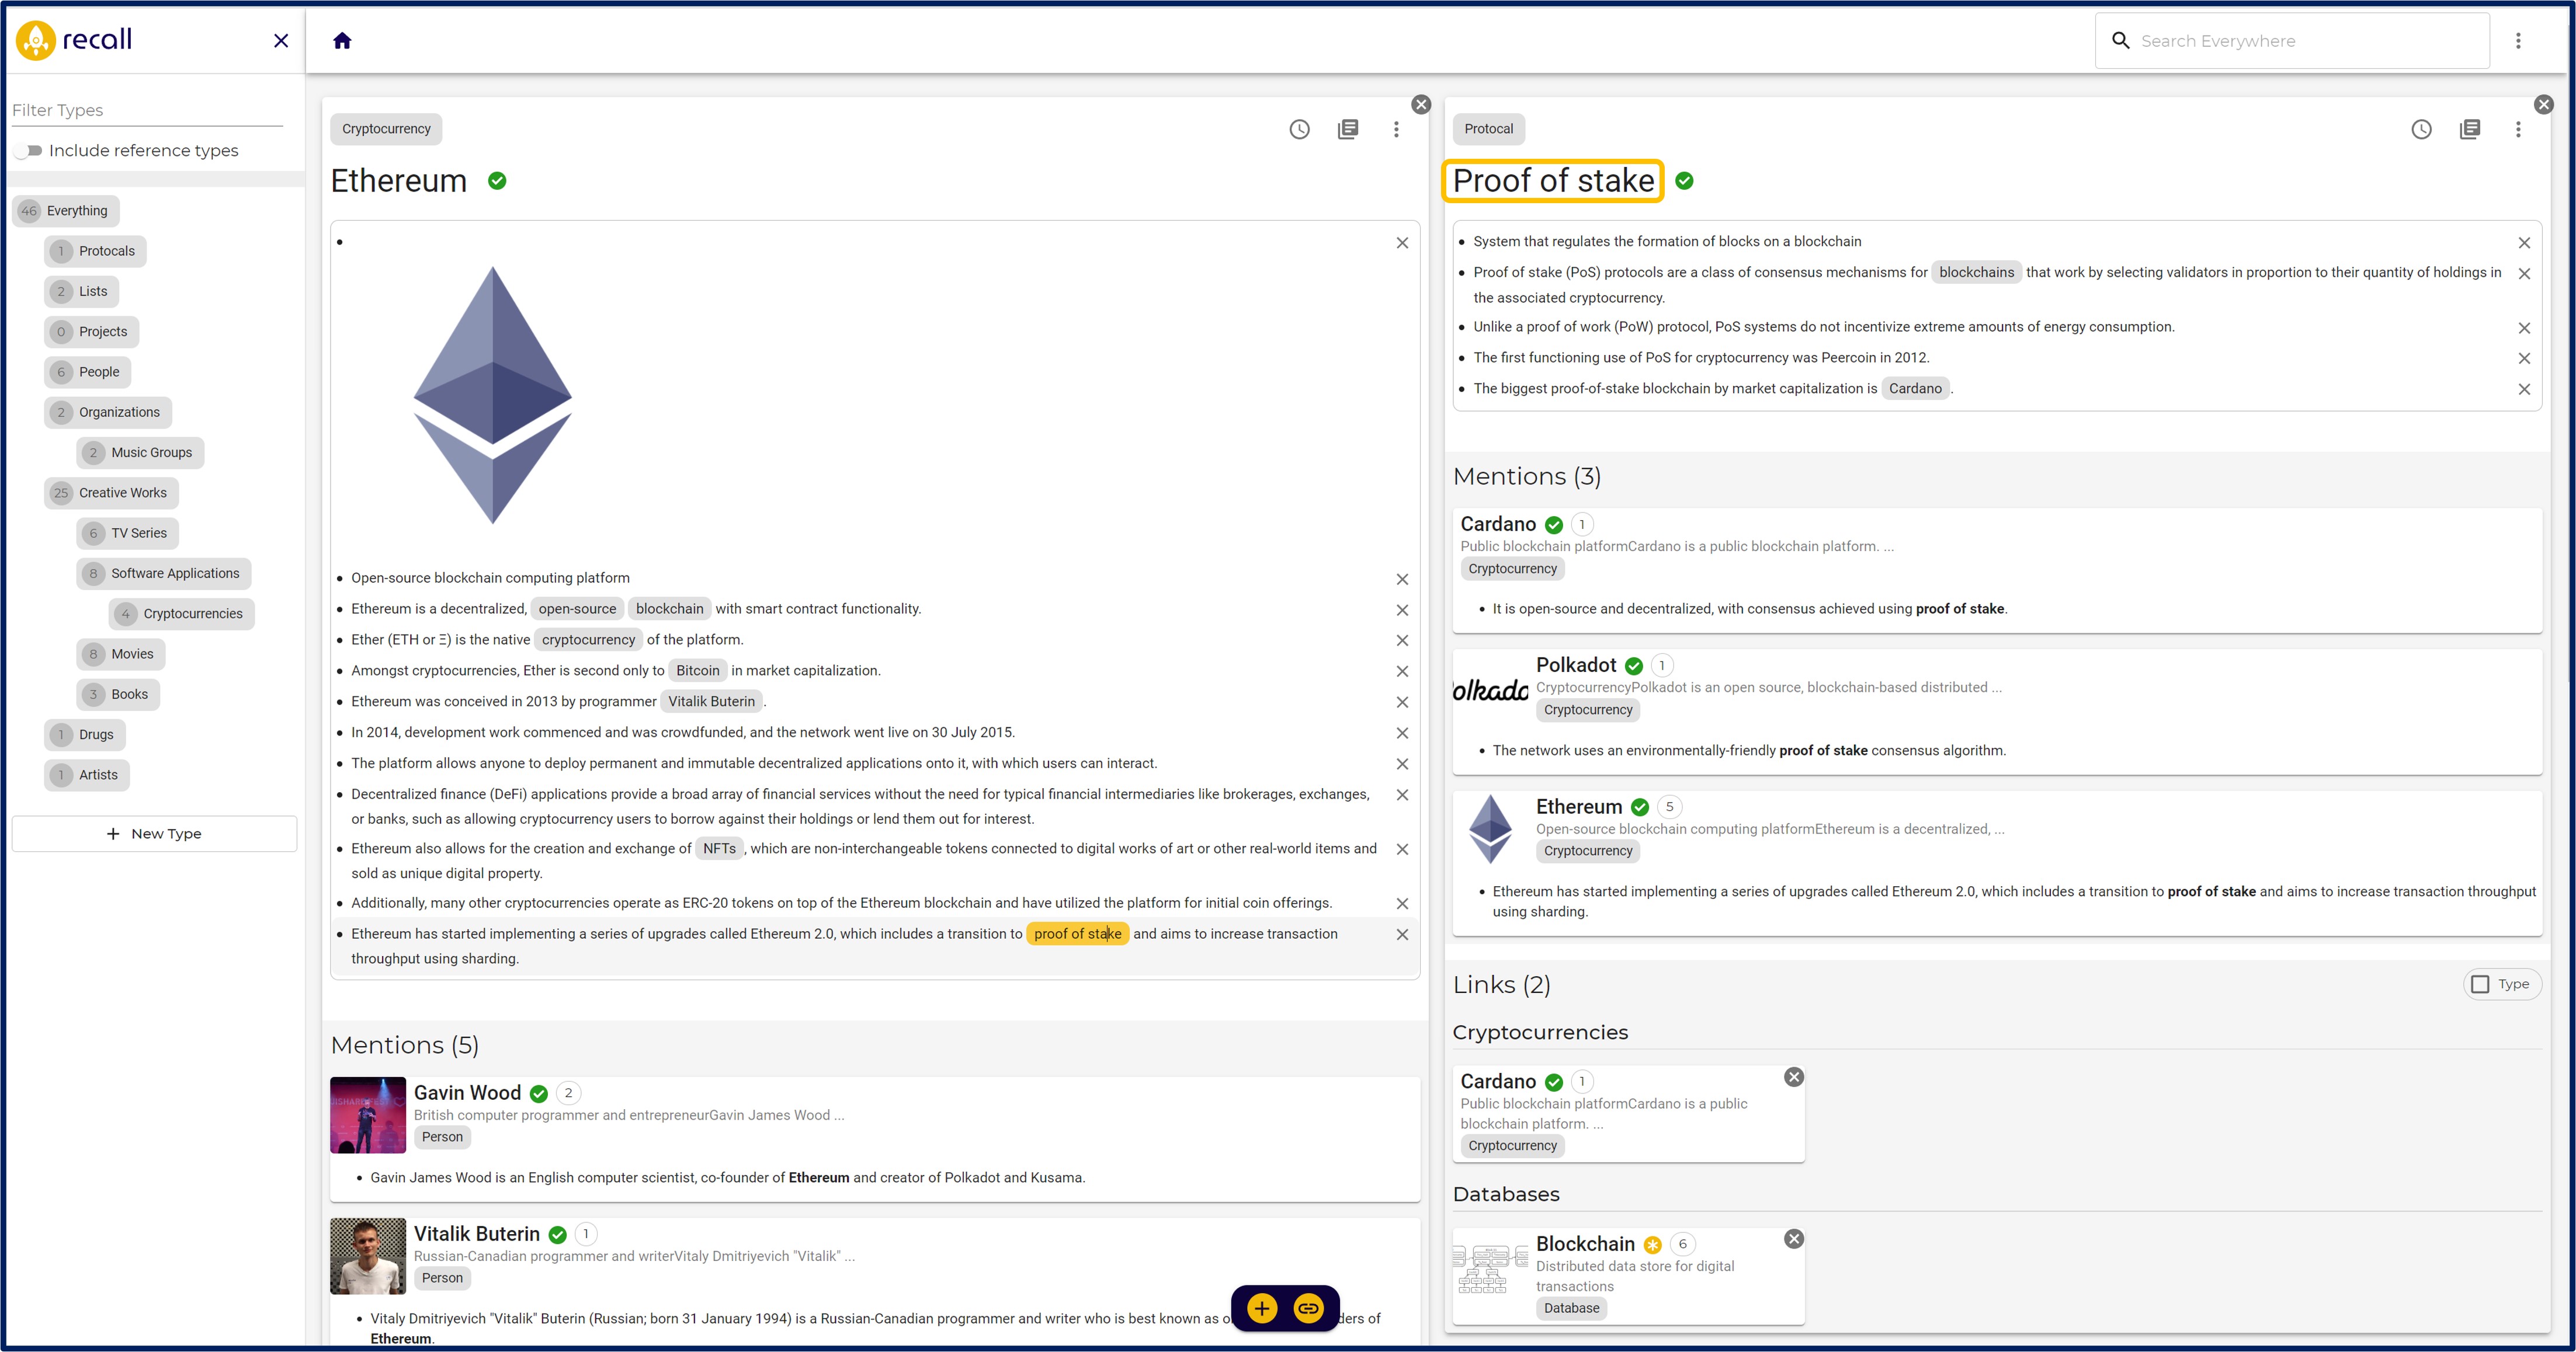
Task: Open the Cardano inline link in bullet text
Action: [x=1915, y=389]
